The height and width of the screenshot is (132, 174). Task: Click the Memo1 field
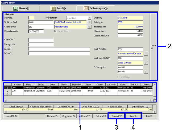click(x=59, y=49)
